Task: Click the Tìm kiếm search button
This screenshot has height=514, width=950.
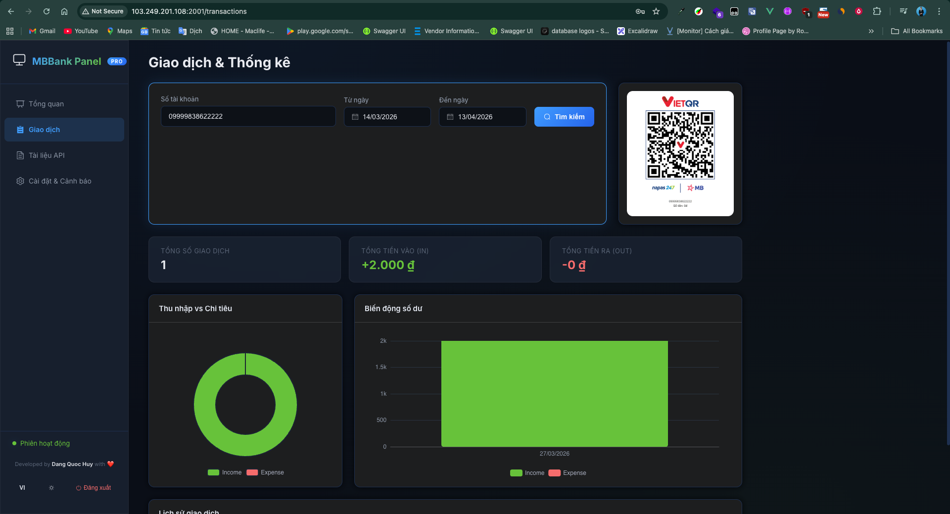Action: click(564, 117)
